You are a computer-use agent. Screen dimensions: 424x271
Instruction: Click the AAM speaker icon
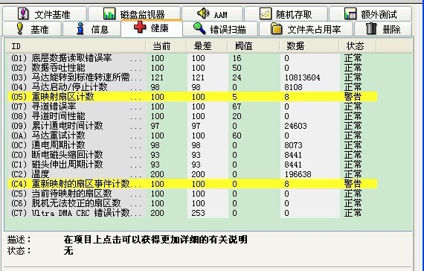point(203,13)
